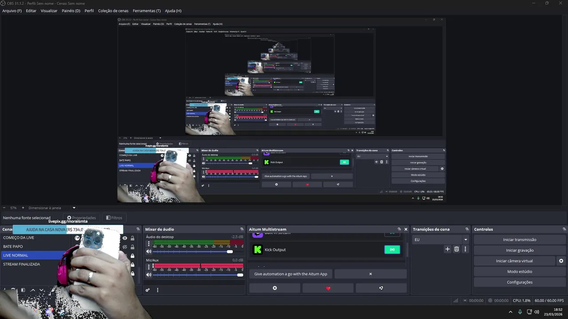Add a new scene transition with plus

[447, 249]
